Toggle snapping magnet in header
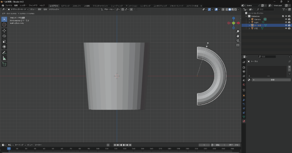This screenshot has width=292, height=153. click(123, 9)
